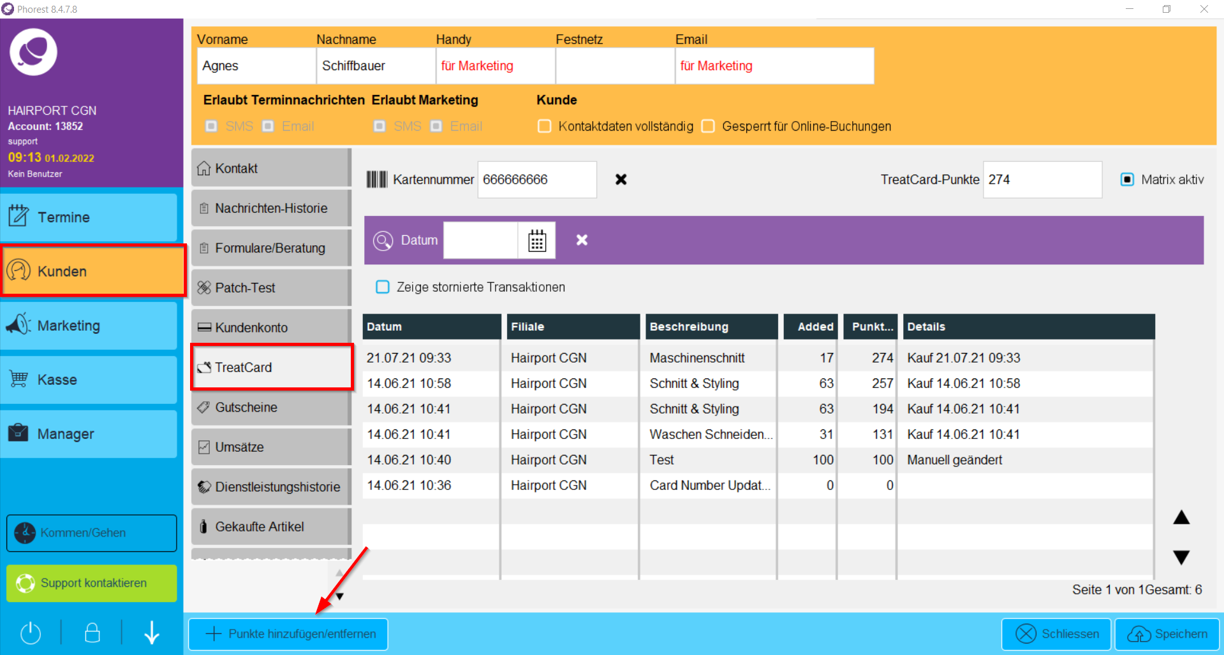Open Kasse in the main sidebar
This screenshot has height=655, width=1224.
[x=89, y=380]
